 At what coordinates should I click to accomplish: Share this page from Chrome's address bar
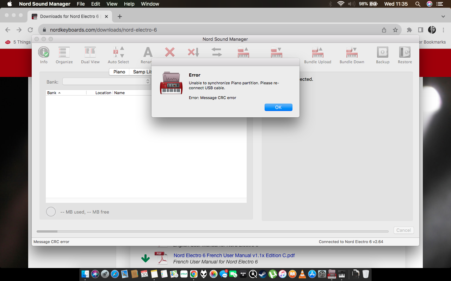(x=384, y=30)
